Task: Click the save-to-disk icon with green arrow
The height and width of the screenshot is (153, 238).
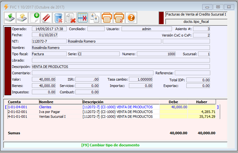Action: (10, 18)
